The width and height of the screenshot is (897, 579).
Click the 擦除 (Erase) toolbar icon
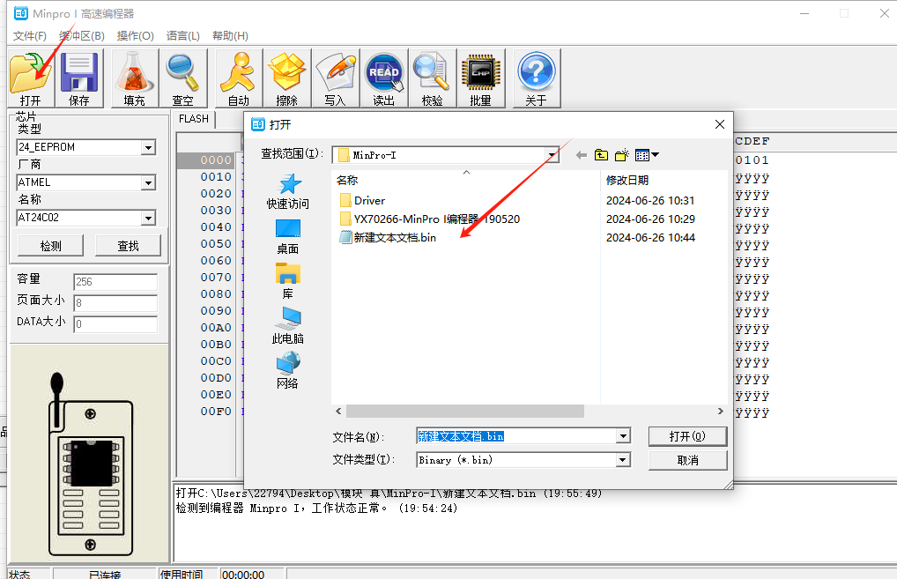point(286,78)
